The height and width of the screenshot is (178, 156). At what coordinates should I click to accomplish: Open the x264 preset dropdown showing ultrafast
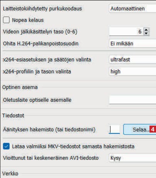coord(133,60)
